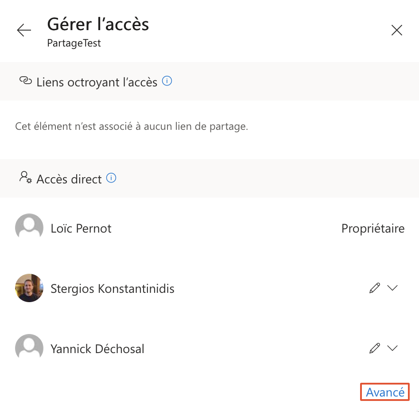Click Loïc Pernot's avatar
The image size is (419, 412).
[29, 228]
